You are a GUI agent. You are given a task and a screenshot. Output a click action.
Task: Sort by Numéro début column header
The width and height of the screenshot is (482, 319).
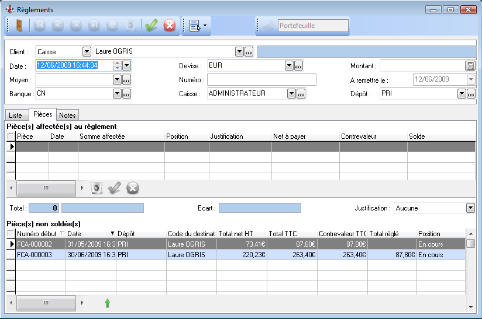[x=40, y=234]
